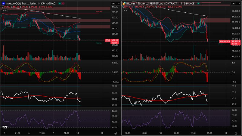Click the green market status dot beside BINANCE

pyautogui.click(x=198, y=3)
